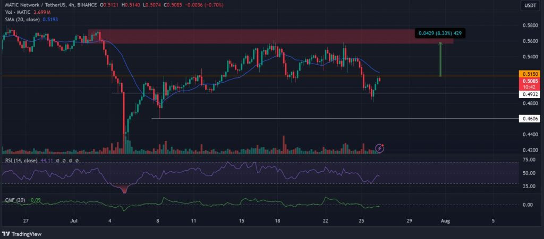Image resolution: width=544 pixels, height=239 pixels.
Task: Click the current price 0.5085 label
Action: point(529,81)
